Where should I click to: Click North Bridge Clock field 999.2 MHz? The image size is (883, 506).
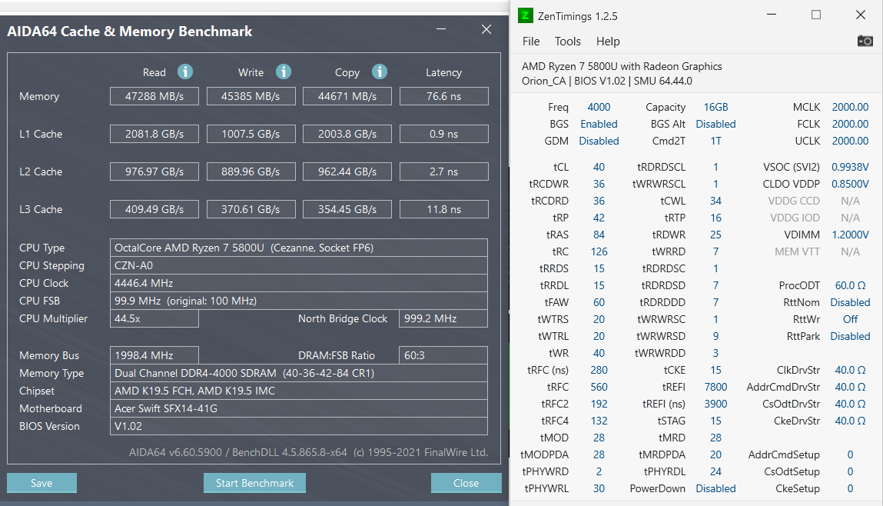[x=443, y=318]
